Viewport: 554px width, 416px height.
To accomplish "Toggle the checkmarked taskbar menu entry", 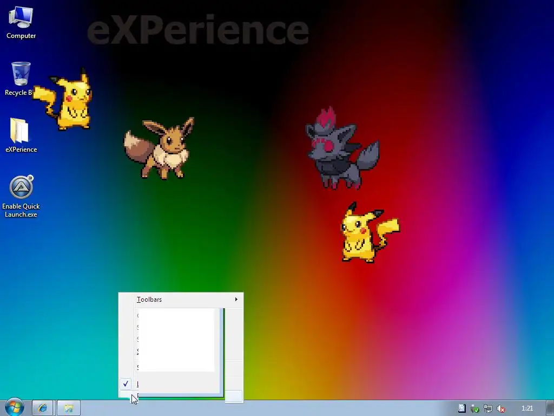I will tap(181, 384).
